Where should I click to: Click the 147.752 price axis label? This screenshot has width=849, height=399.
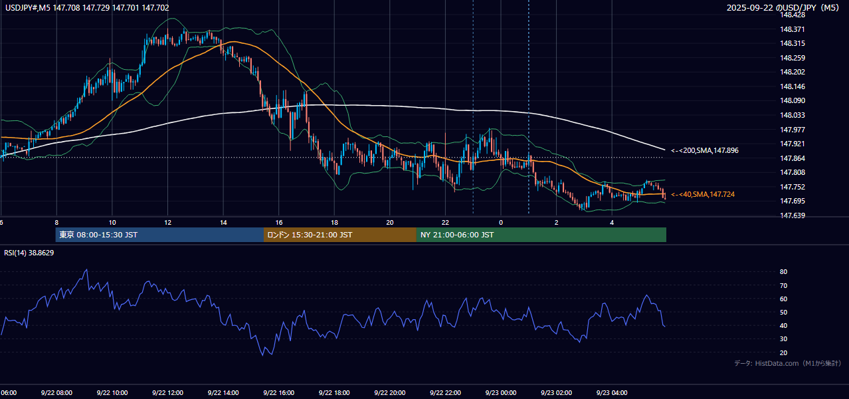[793, 187]
